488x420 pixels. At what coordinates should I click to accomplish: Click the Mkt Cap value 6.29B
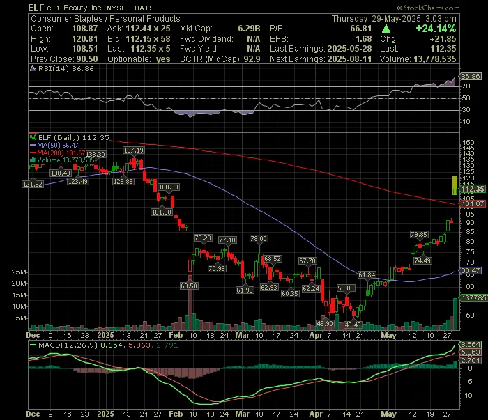249,29
